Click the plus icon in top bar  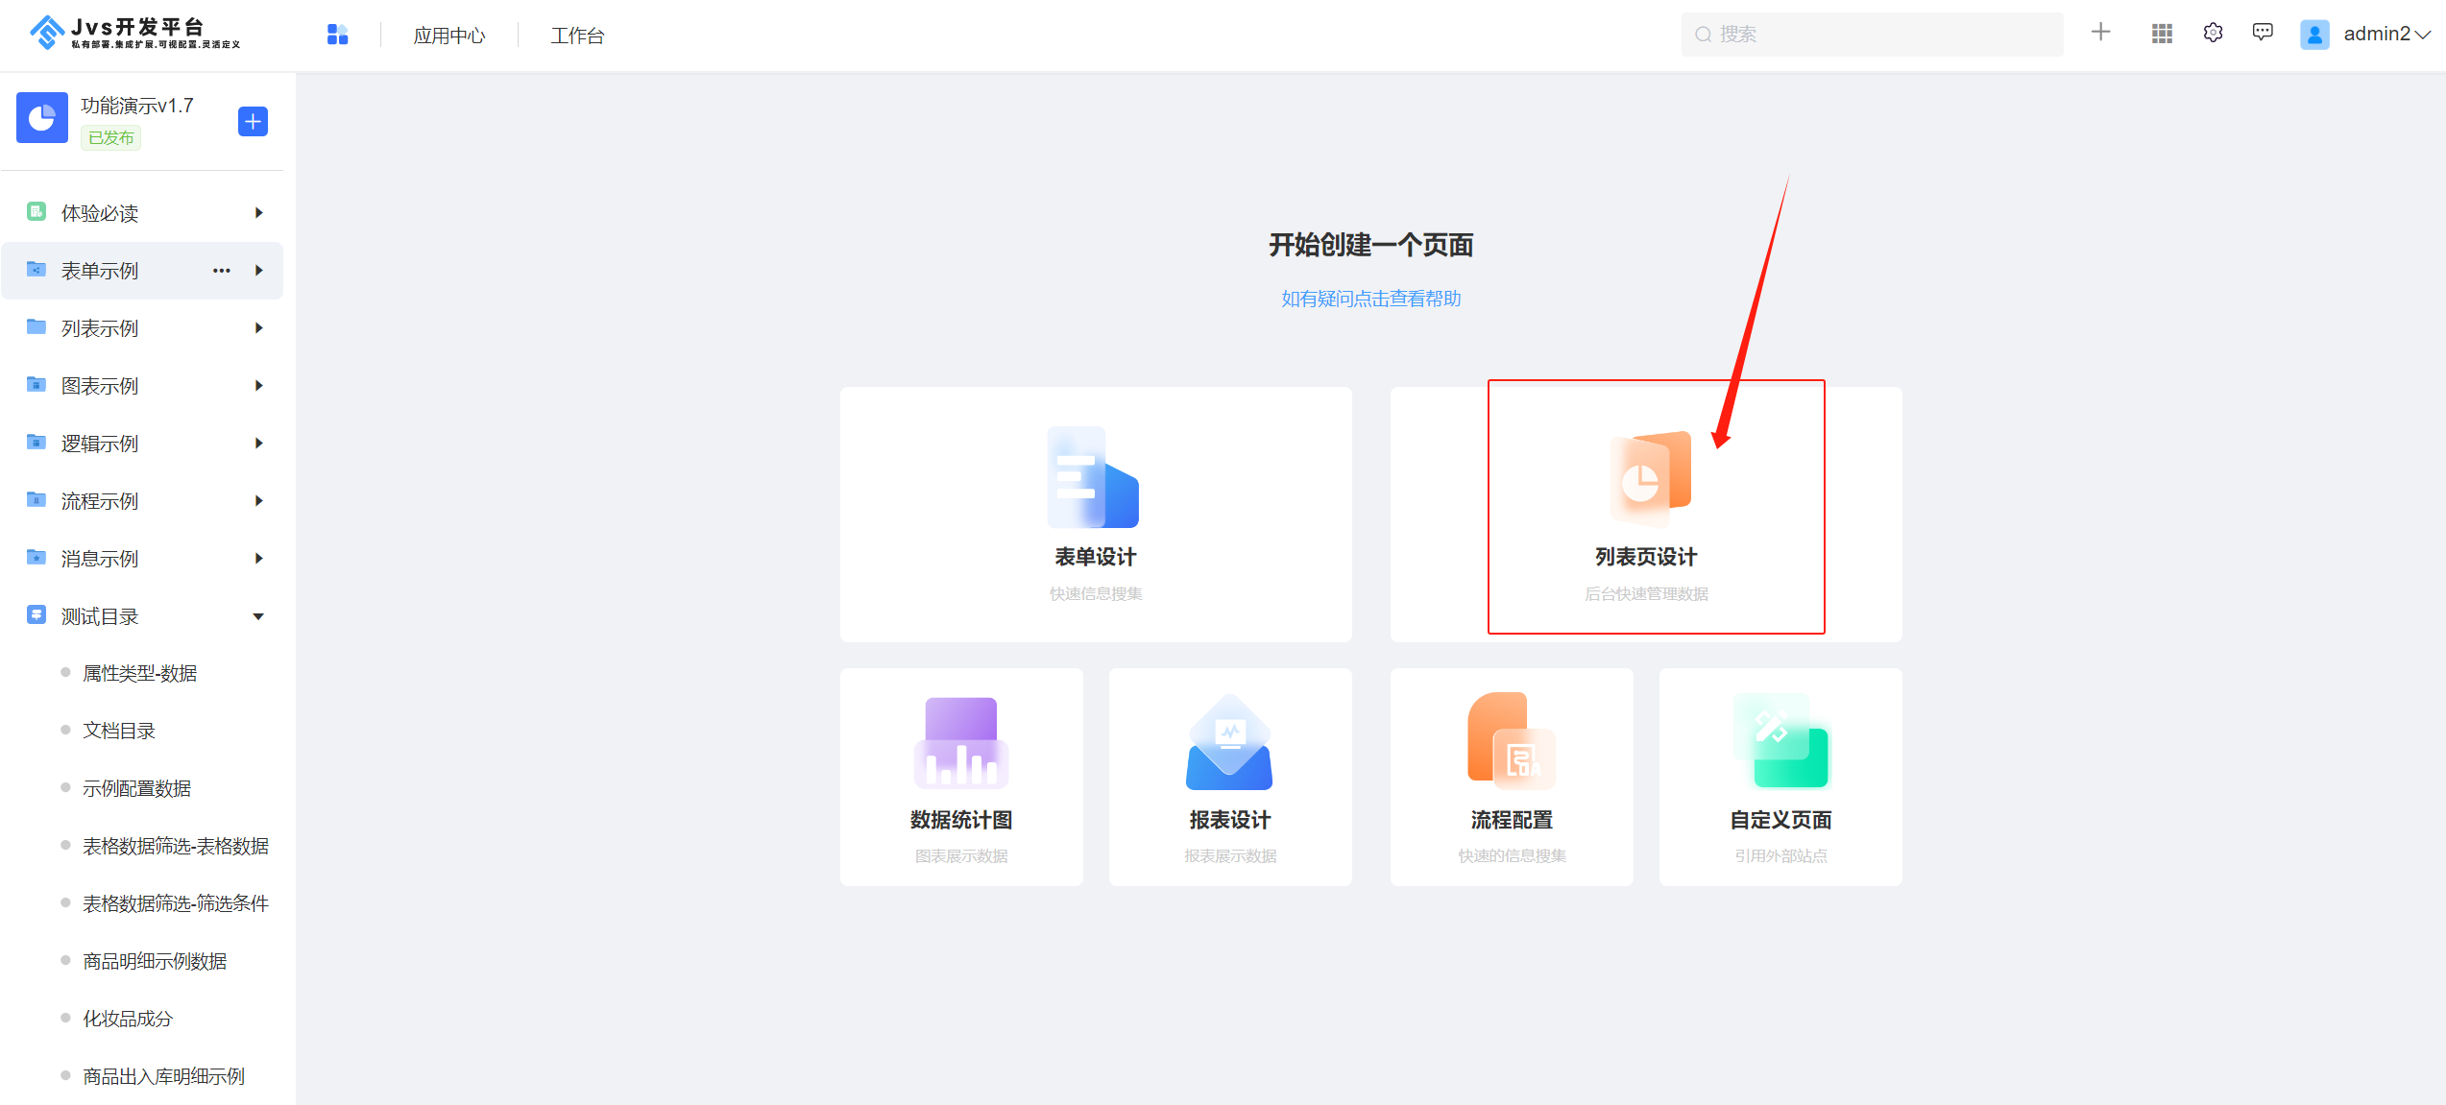(x=2100, y=33)
